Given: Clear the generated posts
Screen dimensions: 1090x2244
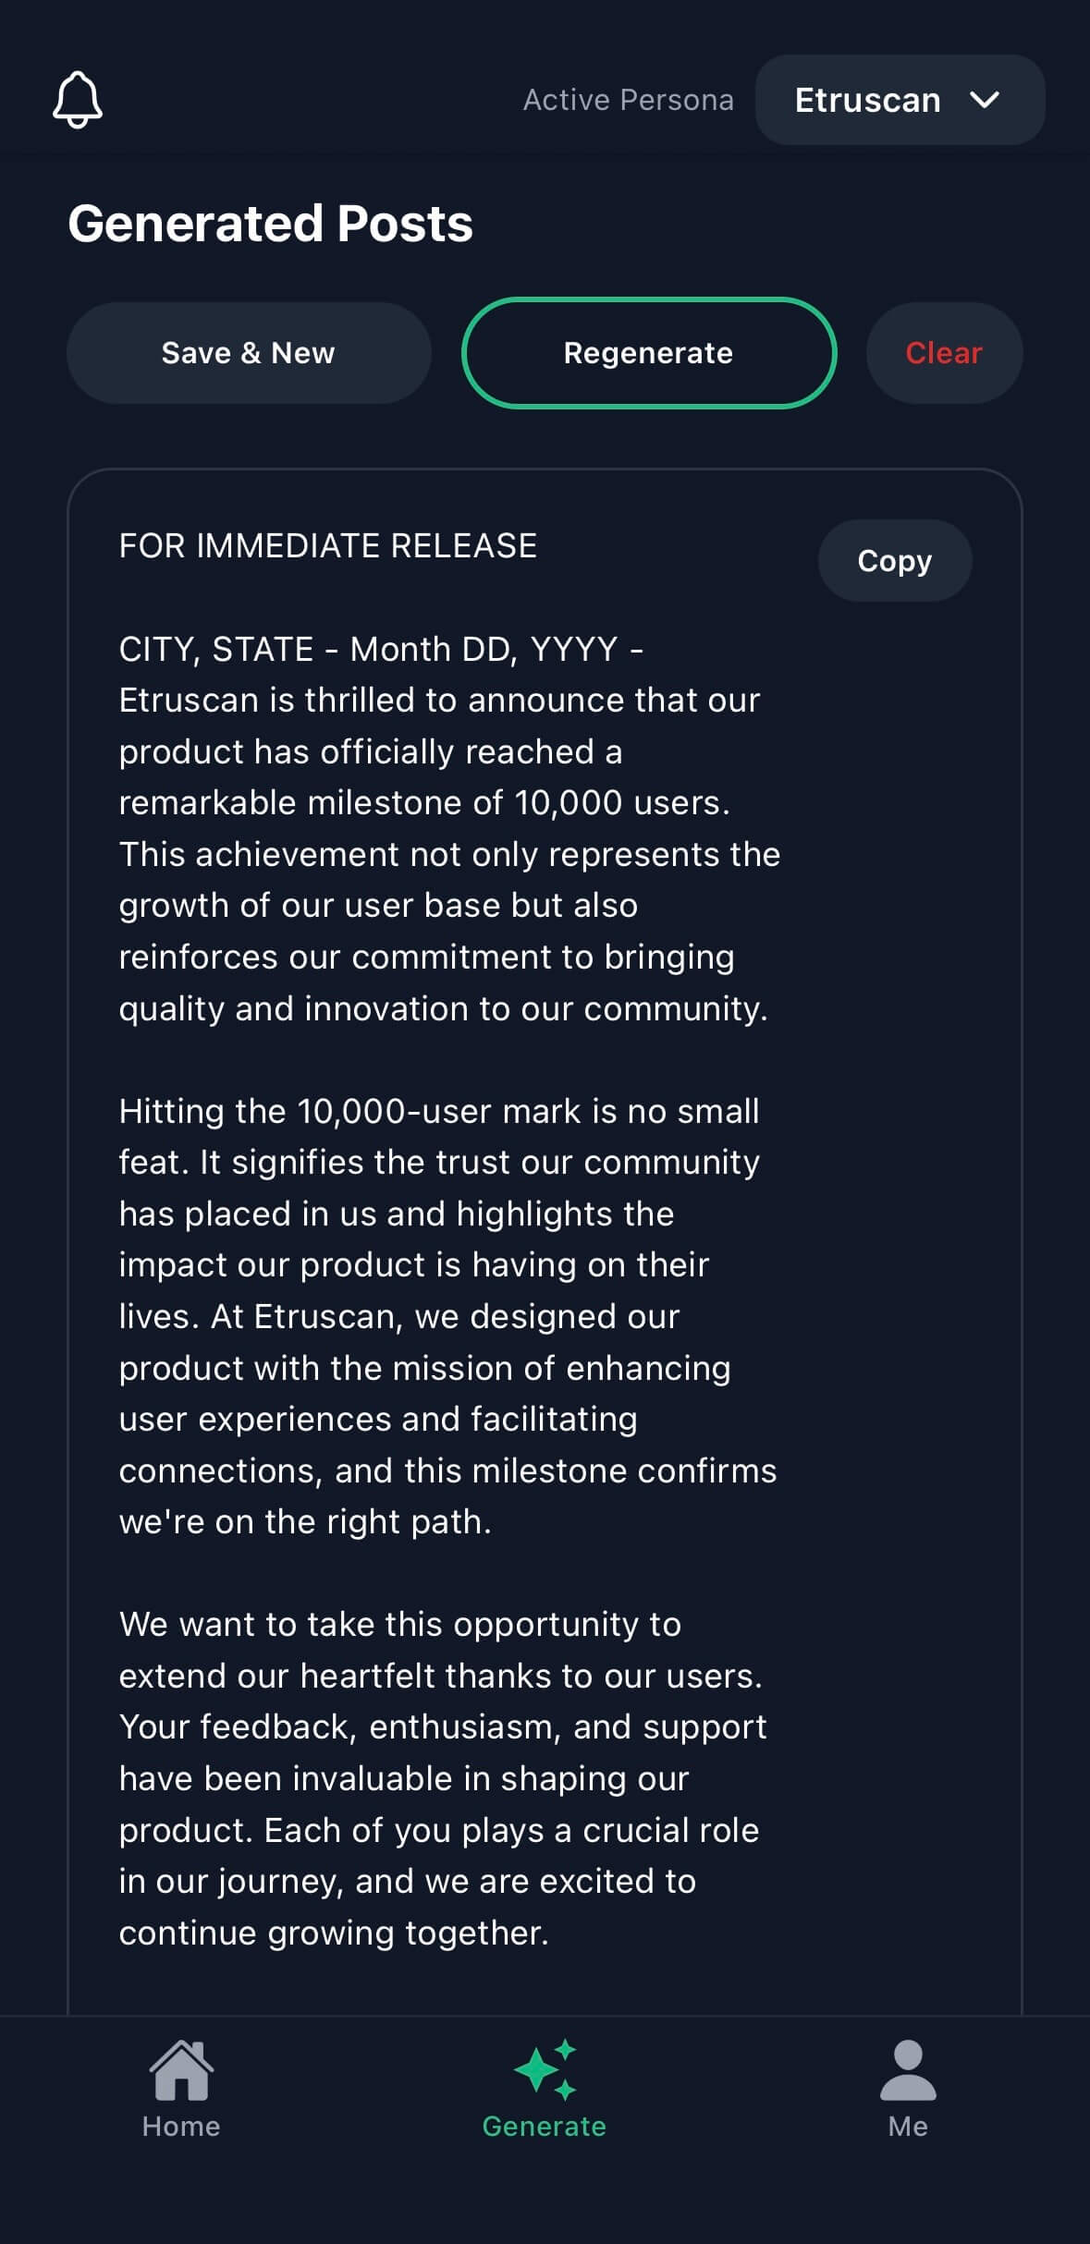Looking at the screenshot, I should (944, 353).
